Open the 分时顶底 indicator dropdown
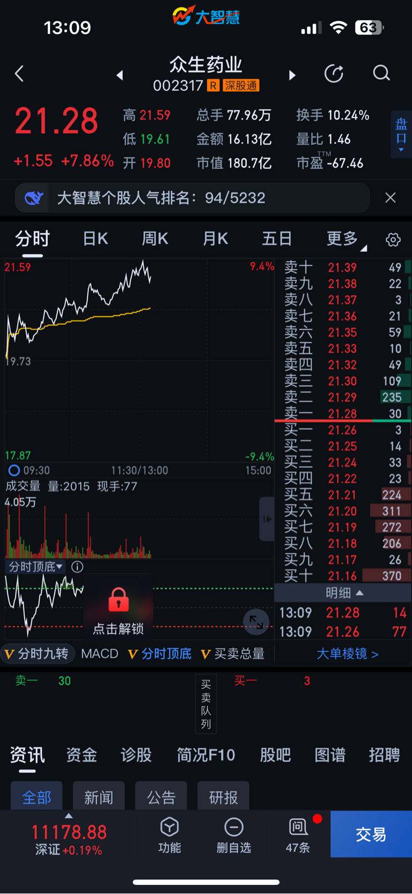The image size is (412, 894). tap(35, 567)
